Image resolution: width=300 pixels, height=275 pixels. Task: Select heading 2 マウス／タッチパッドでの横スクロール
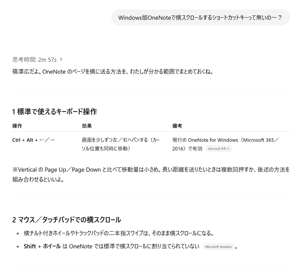[x=66, y=220]
